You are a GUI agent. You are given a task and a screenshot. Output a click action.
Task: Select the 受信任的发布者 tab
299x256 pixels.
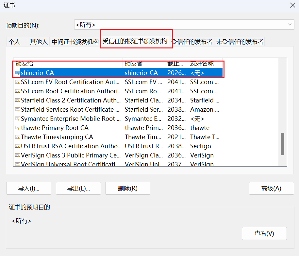pyautogui.click(x=192, y=42)
